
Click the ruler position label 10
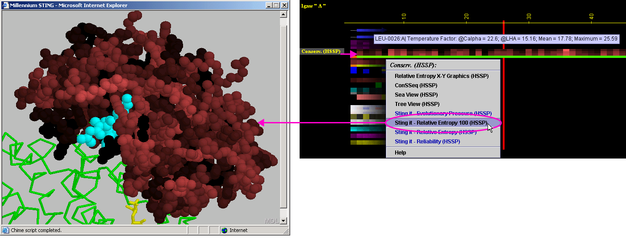pyautogui.click(x=404, y=16)
